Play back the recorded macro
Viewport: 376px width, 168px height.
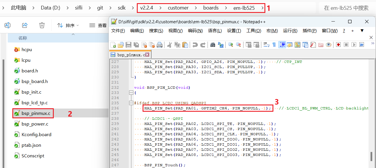pos(354,45)
